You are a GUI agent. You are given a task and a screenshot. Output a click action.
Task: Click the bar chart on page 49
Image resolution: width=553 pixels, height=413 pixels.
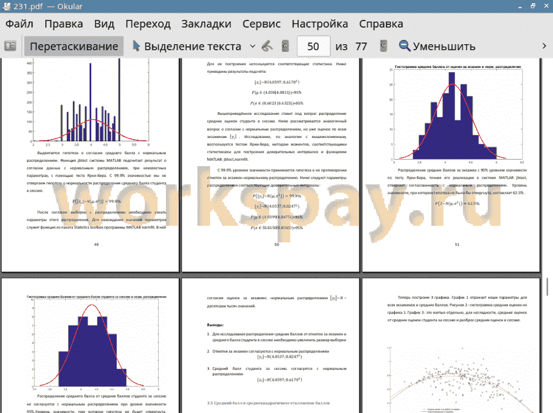tap(91, 102)
